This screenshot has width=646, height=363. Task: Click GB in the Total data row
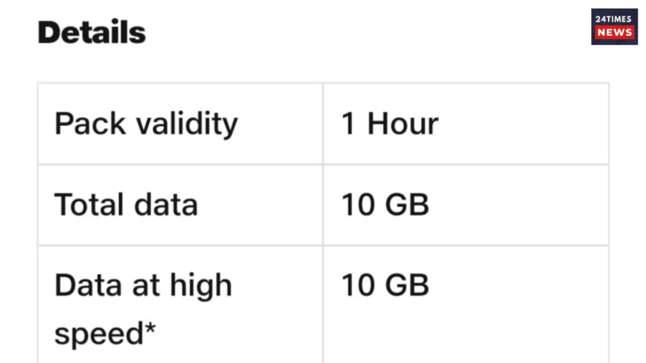click(407, 204)
